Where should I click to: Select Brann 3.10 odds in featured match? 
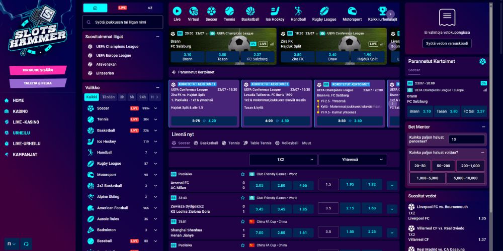pos(187,57)
